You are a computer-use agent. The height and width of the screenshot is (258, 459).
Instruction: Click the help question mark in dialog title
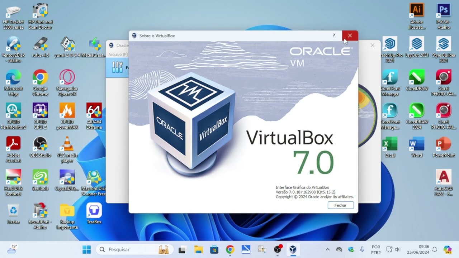tap(334, 35)
